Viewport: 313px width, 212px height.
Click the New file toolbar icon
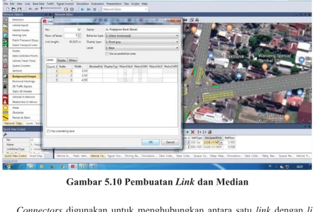8,9
